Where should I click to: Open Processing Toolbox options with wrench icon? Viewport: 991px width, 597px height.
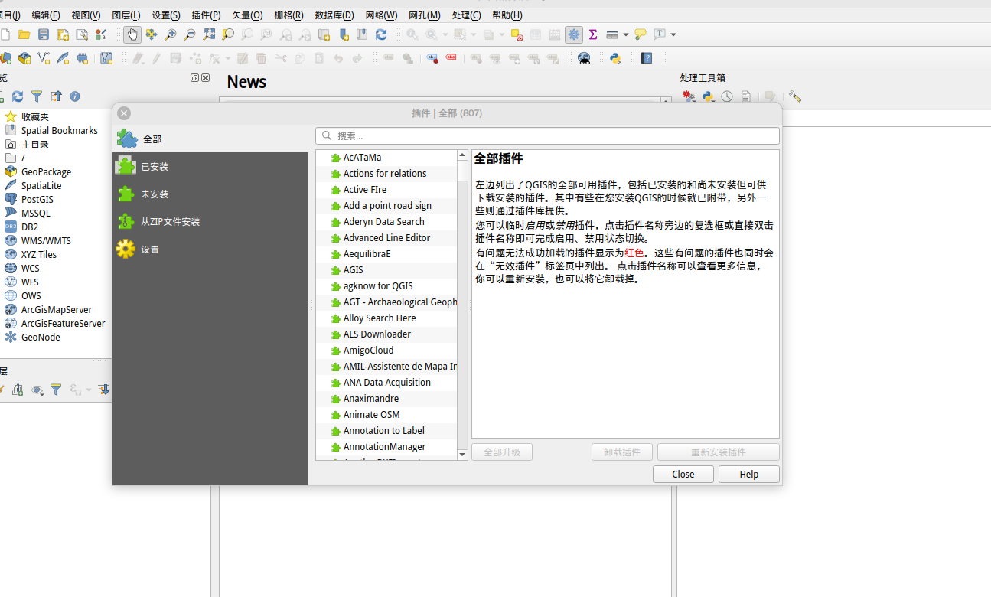click(x=794, y=96)
